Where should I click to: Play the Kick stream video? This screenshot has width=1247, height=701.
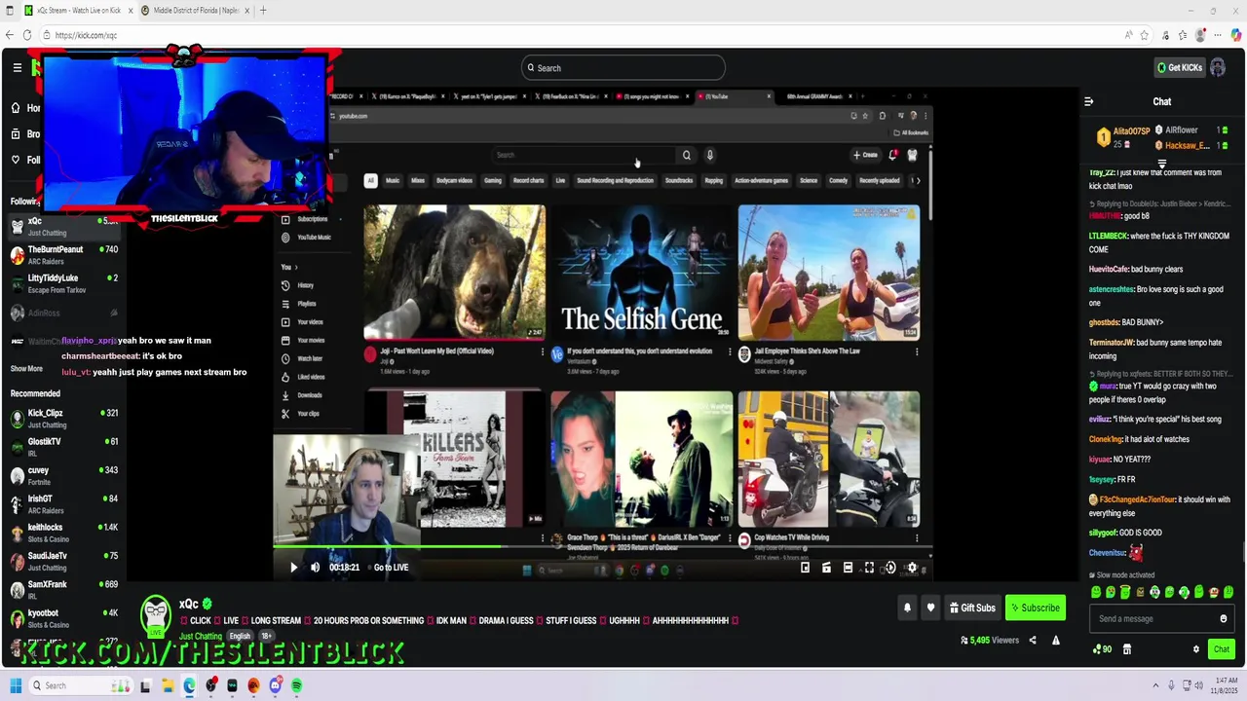tap(293, 568)
